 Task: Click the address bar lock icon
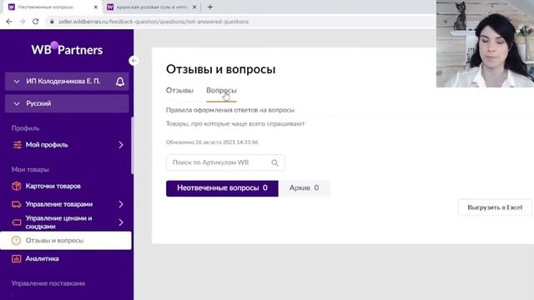tap(52, 22)
